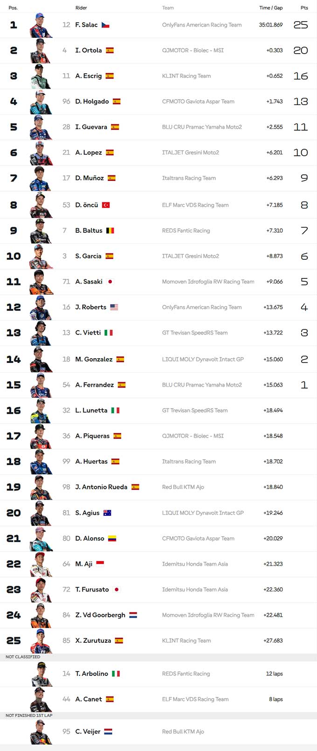This screenshot has height=751, width=317.
Task: Click the Dutch flag beside Z. Vd Goorbergh
Action: [133, 615]
